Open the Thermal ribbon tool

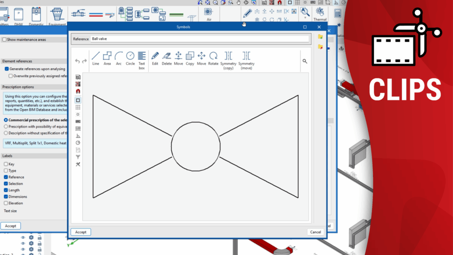pos(319,14)
